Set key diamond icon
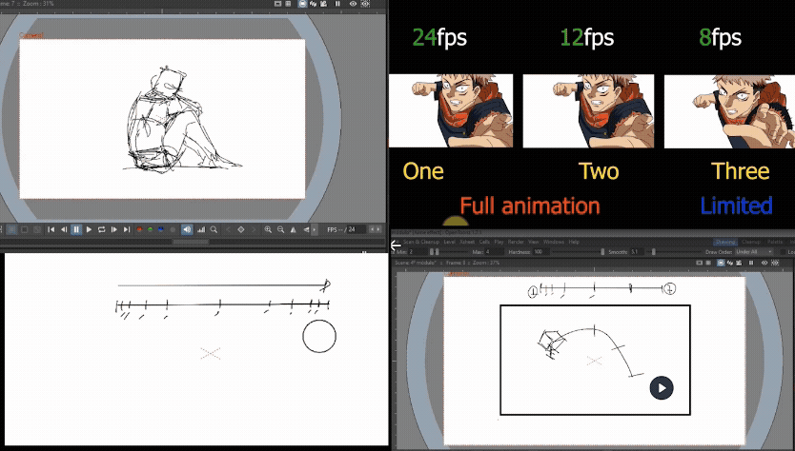The height and width of the screenshot is (451, 795). [x=241, y=229]
